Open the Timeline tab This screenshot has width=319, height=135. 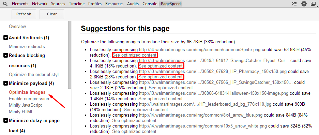point(77,4)
